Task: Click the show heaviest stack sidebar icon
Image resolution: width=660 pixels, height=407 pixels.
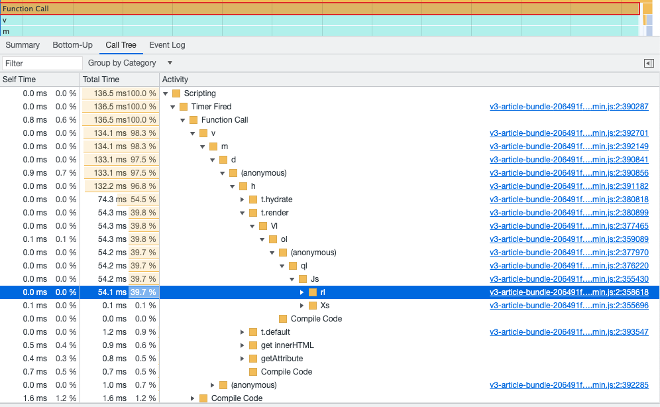Action: click(649, 63)
